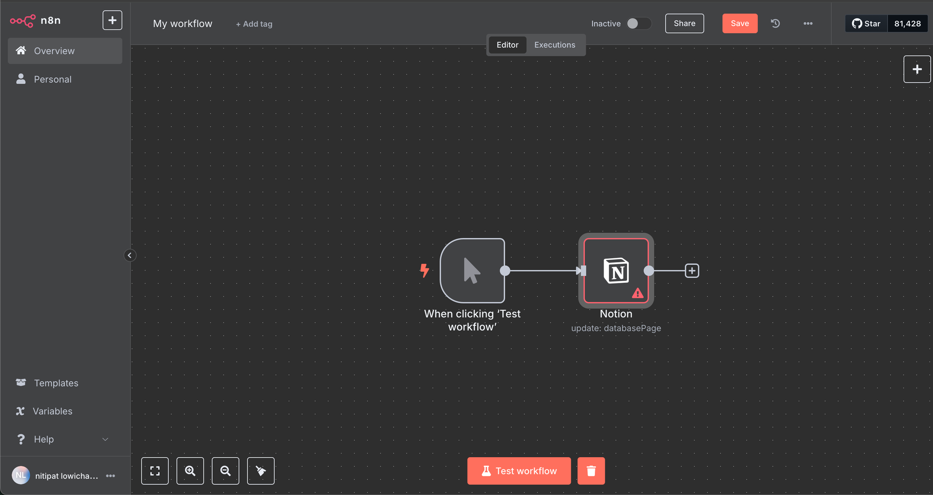
Task: Switch to the Editor tab
Action: pos(508,45)
